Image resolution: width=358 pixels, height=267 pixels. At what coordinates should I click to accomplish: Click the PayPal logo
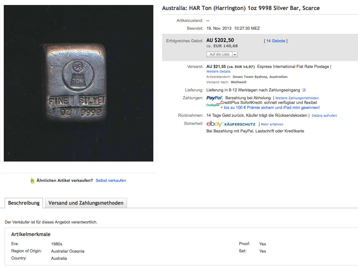[x=214, y=98]
